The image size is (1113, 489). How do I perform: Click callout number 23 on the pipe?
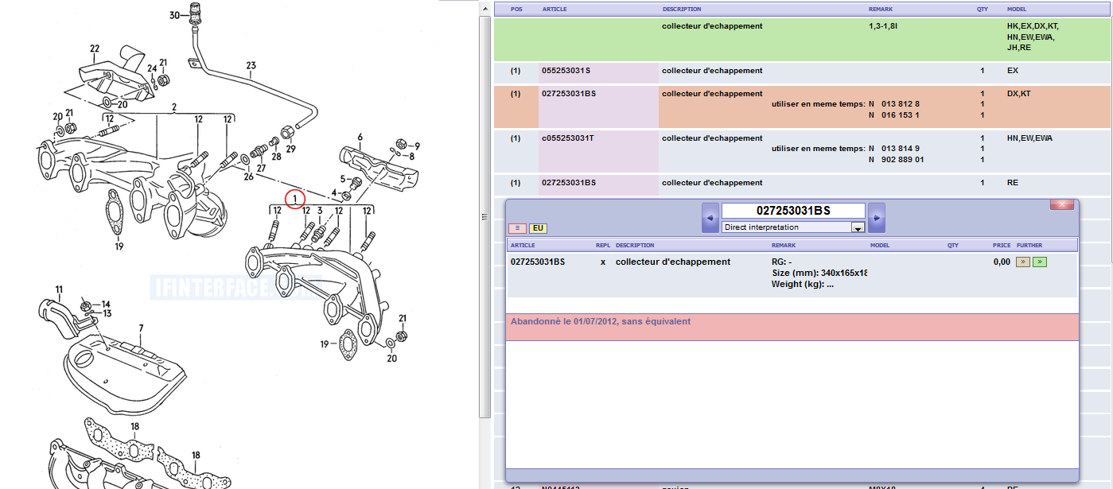pos(251,66)
